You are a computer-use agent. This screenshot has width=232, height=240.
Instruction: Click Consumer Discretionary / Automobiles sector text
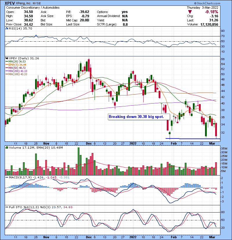click(x=33, y=8)
